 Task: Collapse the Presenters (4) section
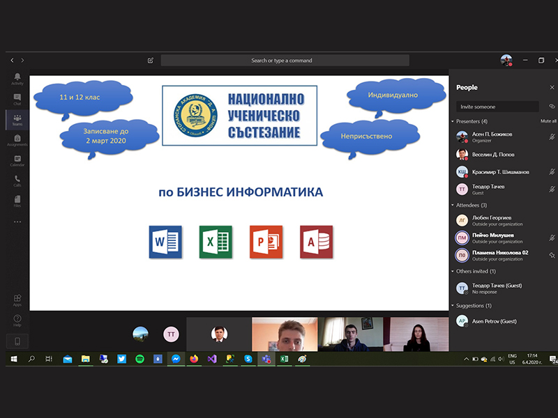coord(453,121)
